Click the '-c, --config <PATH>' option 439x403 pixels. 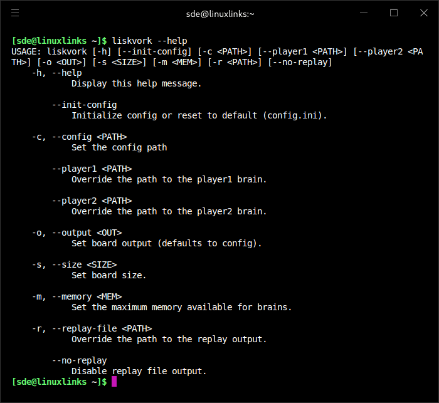[x=79, y=137]
